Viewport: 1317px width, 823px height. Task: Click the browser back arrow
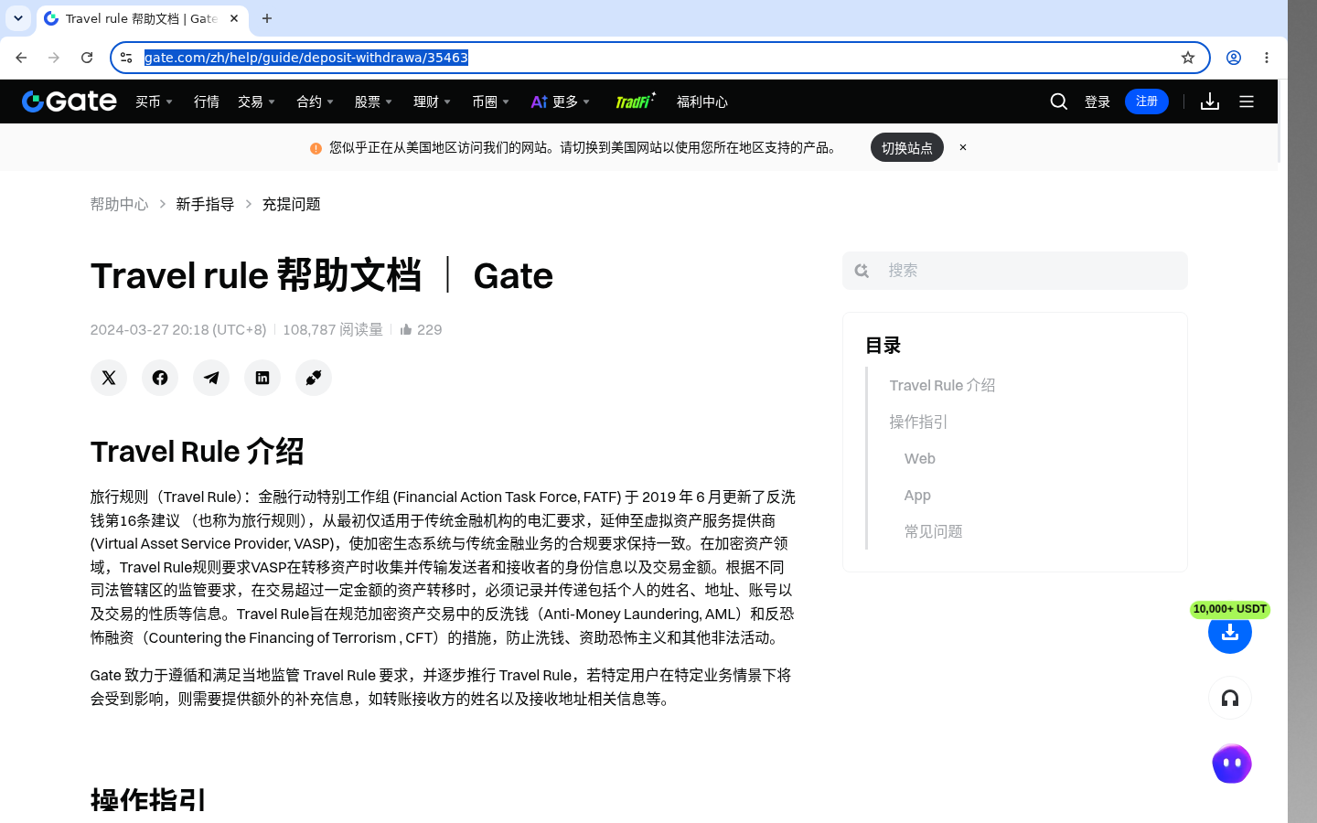pos(21,58)
